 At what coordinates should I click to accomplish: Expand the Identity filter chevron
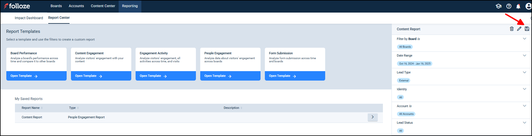524,89
